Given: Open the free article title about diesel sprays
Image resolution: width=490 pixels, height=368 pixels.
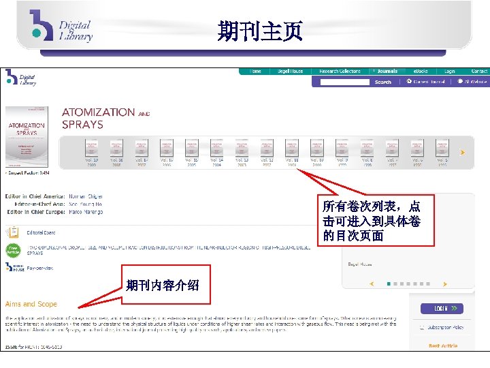Looking at the screenshot, I should click(169, 250).
